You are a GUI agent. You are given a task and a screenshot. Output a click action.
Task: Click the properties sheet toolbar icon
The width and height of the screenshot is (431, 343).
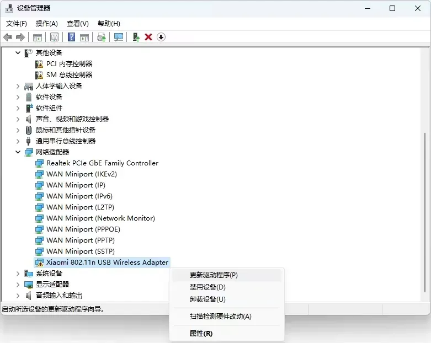pyautogui.click(x=55, y=37)
